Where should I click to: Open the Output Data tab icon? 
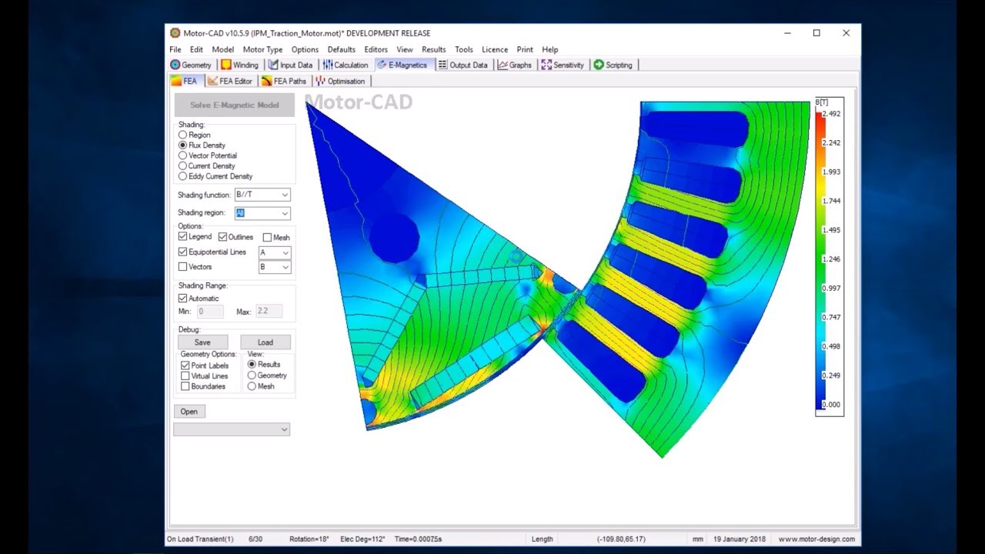pyautogui.click(x=442, y=65)
